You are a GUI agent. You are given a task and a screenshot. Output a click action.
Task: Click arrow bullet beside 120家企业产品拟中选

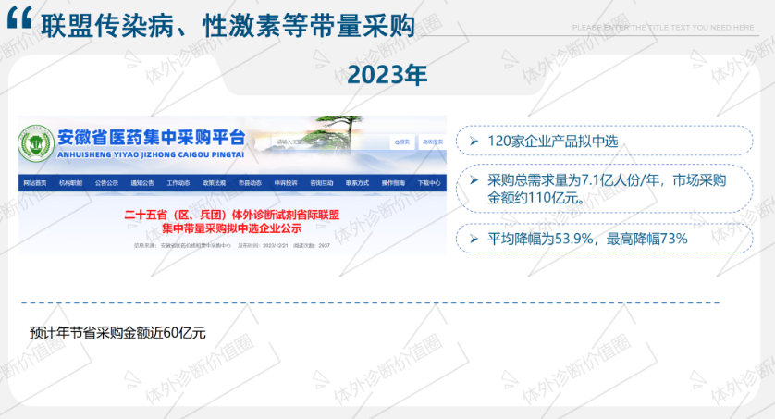point(474,142)
